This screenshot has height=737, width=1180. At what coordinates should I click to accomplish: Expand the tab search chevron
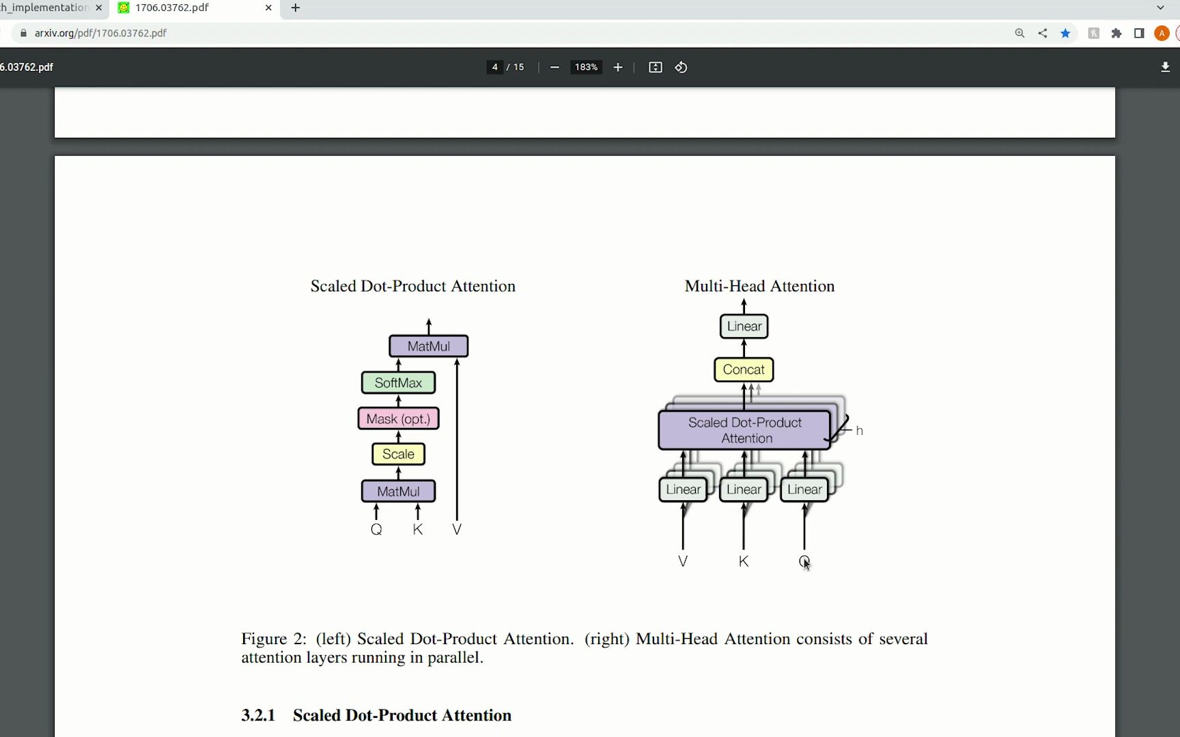(1160, 8)
